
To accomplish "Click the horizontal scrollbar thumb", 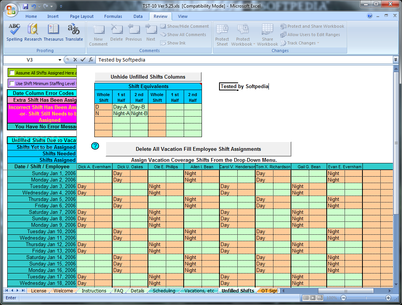I will point(346,291).
